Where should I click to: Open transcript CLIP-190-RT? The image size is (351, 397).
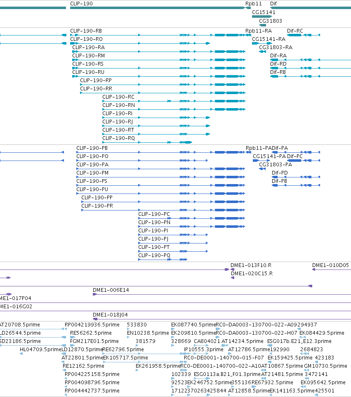click(118, 130)
